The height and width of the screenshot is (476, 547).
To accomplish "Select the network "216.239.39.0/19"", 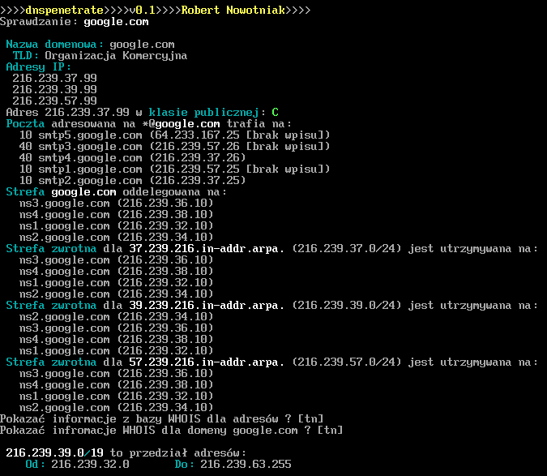I will (55, 452).
